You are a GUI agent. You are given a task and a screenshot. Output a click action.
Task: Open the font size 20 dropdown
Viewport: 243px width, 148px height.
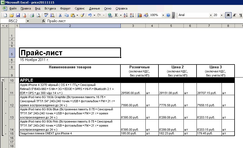[x=222, y=15]
